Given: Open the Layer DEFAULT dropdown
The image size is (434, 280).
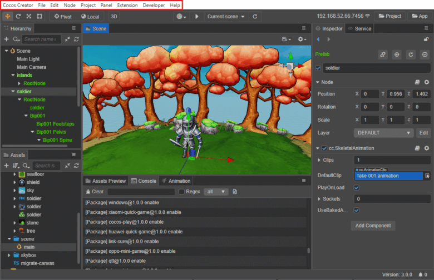Looking at the screenshot, I should click(383, 133).
